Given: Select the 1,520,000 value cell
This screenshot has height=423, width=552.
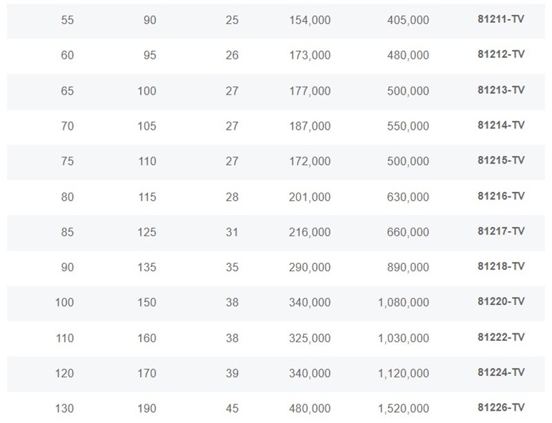Looking at the screenshot, I should coord(404,409).
